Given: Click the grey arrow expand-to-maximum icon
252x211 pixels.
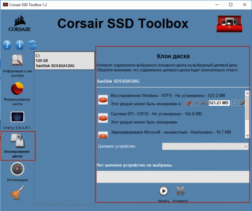Looking at the screenshot, I should click(242, 103).
